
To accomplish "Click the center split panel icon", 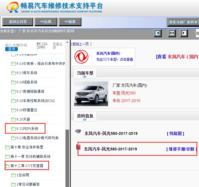I will (x=172, y=33).
